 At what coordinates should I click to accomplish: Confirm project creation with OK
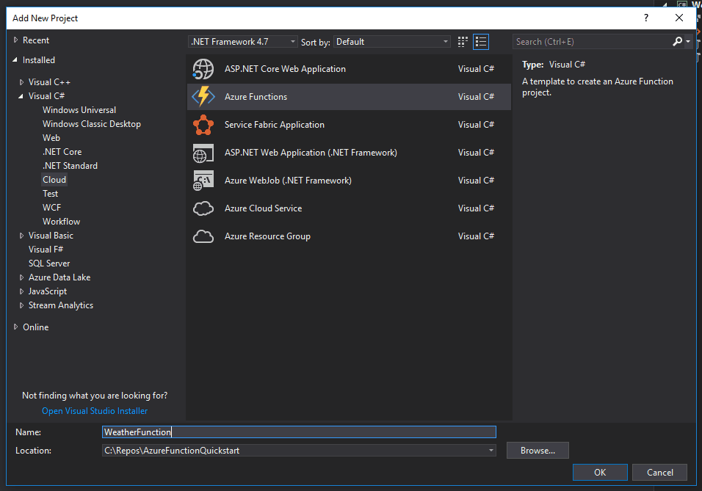pos(600,472)
